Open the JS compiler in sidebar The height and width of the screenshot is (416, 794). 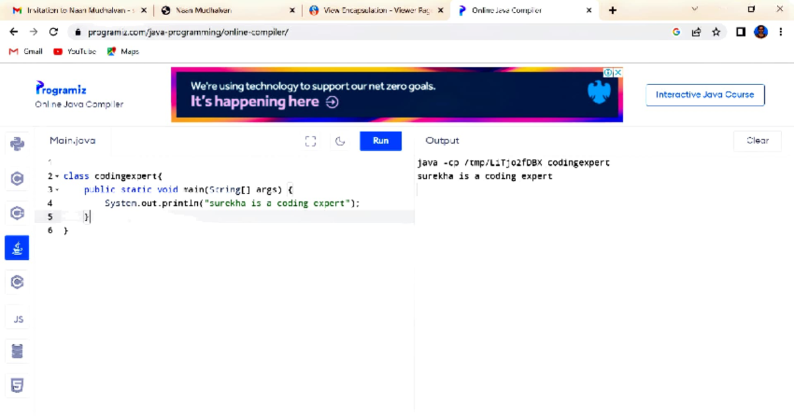tap(18, 319)
